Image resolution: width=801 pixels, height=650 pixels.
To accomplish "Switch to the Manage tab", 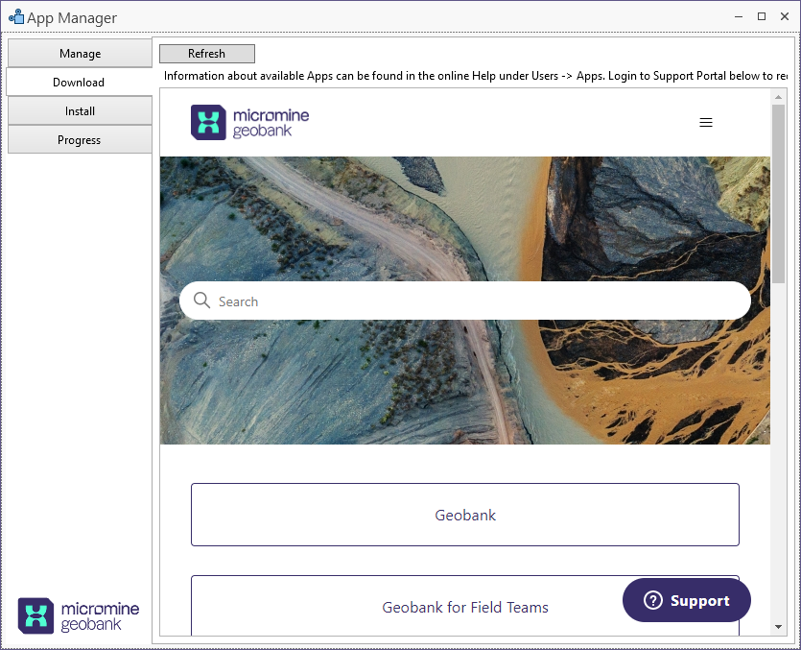I will tap(80, 53).
